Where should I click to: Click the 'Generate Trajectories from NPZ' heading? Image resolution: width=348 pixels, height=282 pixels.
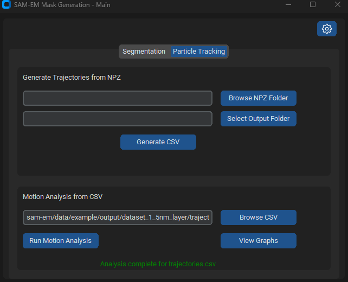[x=72, y=78]
